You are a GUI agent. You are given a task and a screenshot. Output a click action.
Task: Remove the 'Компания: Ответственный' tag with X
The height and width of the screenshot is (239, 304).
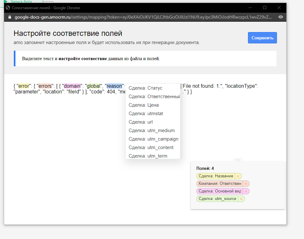[x=246, y=184]
